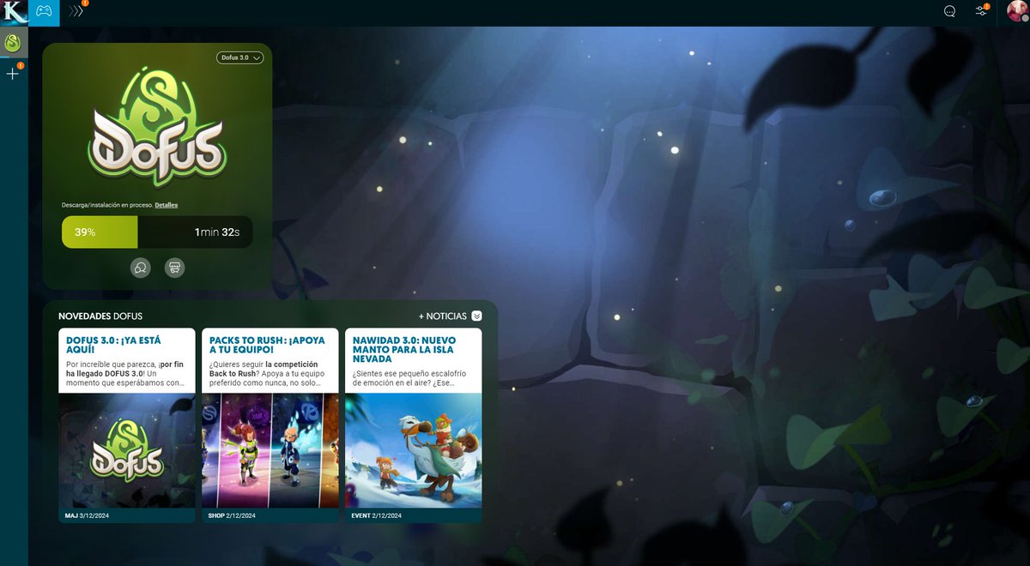Click 'Descarga/instalación en proceso.' status text

107,205
